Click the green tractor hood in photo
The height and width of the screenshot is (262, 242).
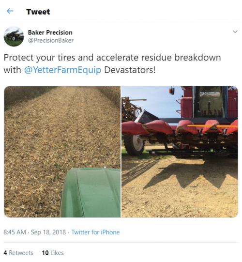coord(91,192)
